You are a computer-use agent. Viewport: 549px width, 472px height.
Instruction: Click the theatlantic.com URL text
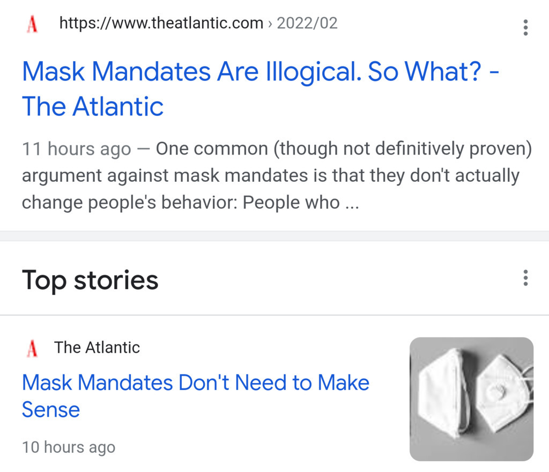tap(161, 24)
